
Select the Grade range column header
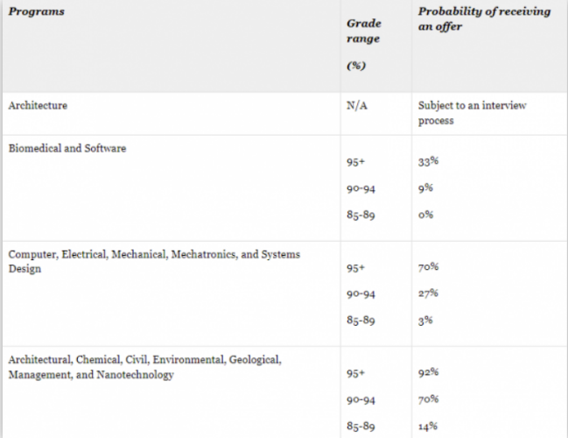pos(364,31)
